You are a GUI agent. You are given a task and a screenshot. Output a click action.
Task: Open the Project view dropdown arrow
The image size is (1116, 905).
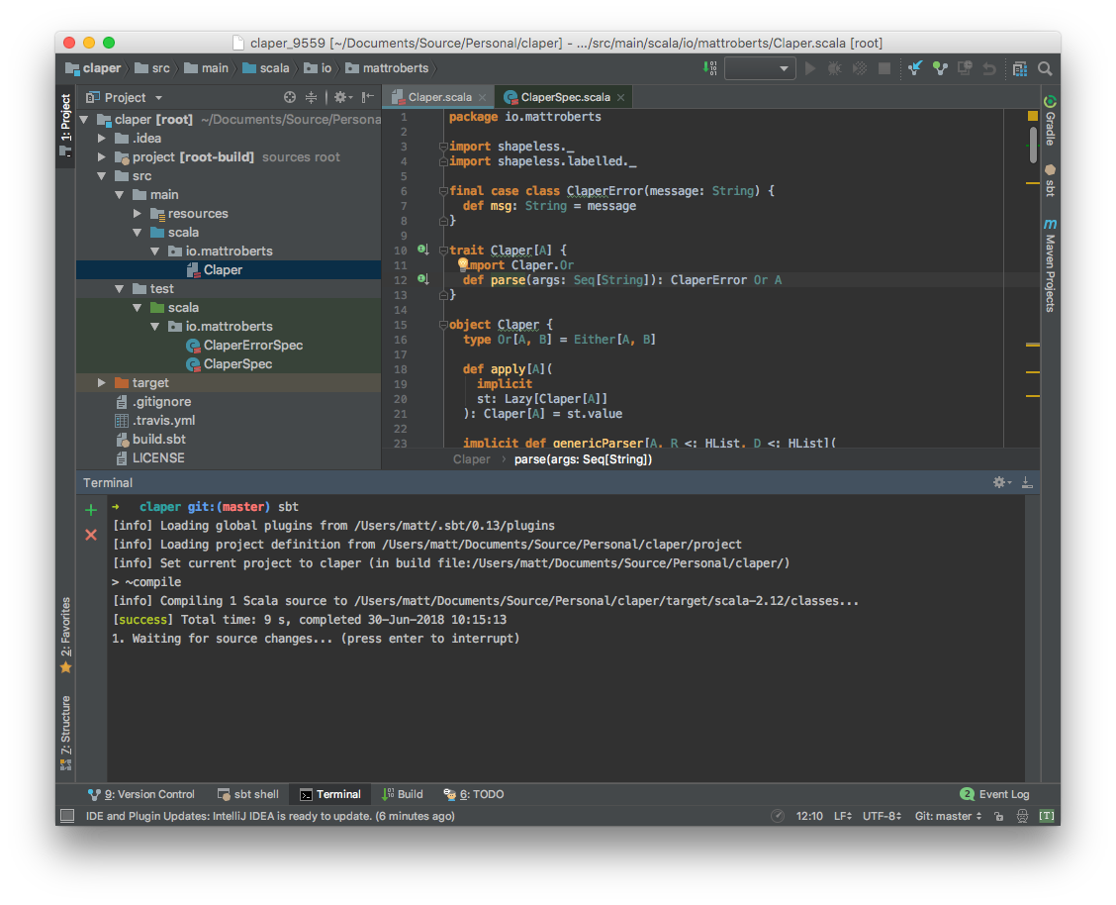[158, 98]
